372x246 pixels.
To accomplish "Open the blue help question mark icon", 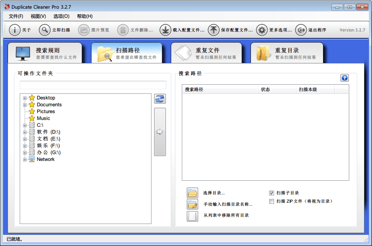I will (x=345, y=78).
